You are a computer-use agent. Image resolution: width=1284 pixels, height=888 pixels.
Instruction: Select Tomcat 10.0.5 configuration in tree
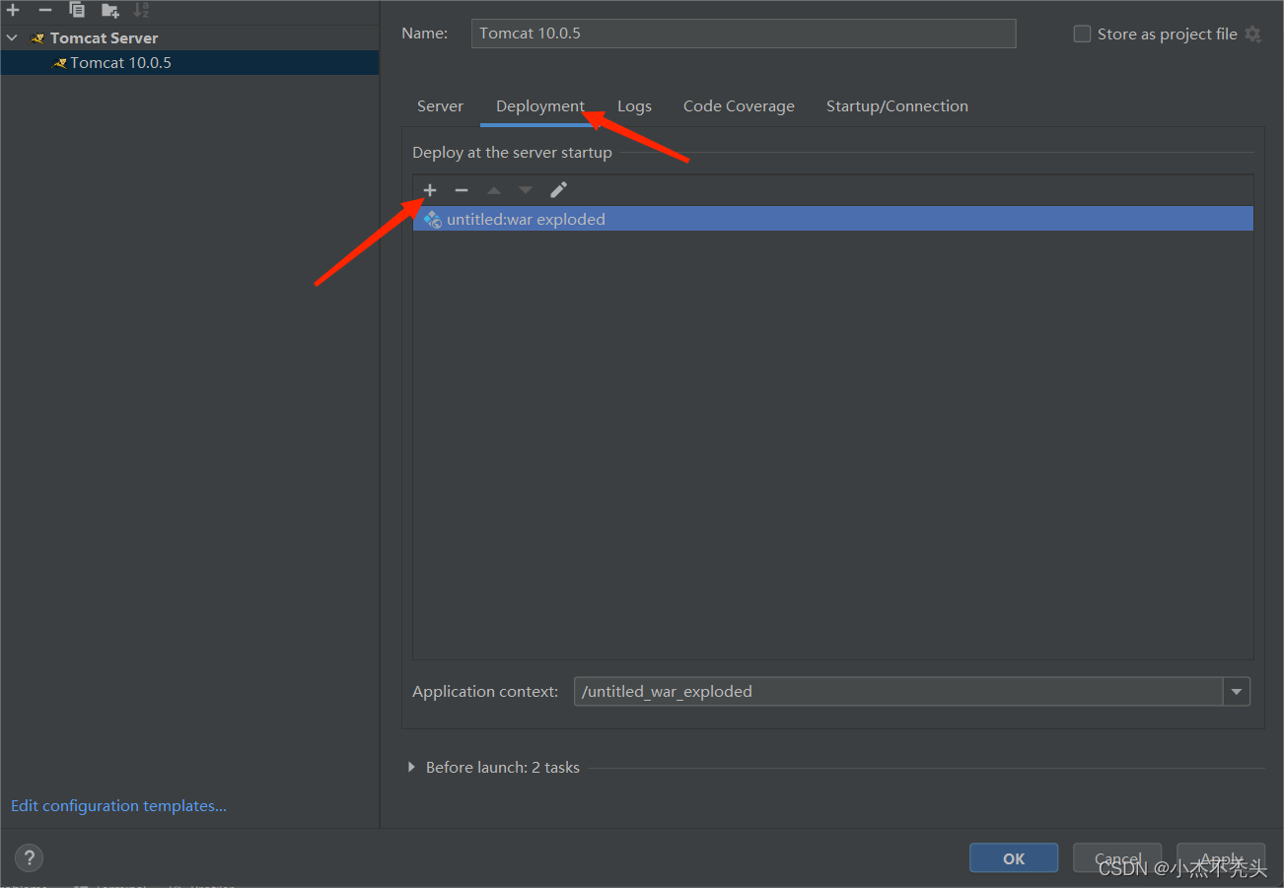(189, 63)
